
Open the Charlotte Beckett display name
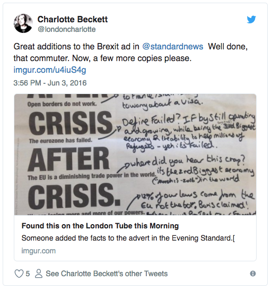73,20
